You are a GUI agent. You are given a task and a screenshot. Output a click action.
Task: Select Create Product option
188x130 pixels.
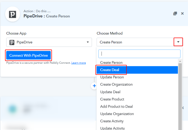coord(137,99)
